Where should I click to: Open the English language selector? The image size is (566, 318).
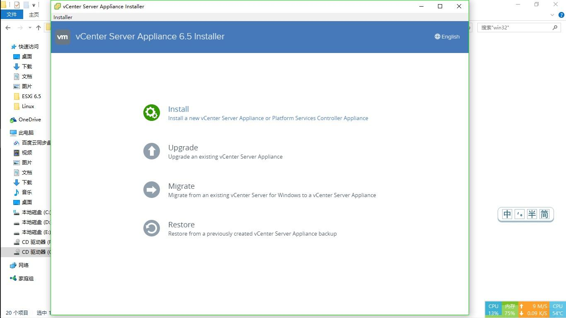click(x=447, y=36)
